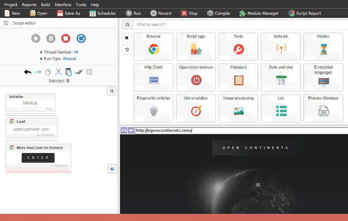This screenshot has width=348, height=221.
Task: Change Run Type value Repeat
Action: point(69,59)
